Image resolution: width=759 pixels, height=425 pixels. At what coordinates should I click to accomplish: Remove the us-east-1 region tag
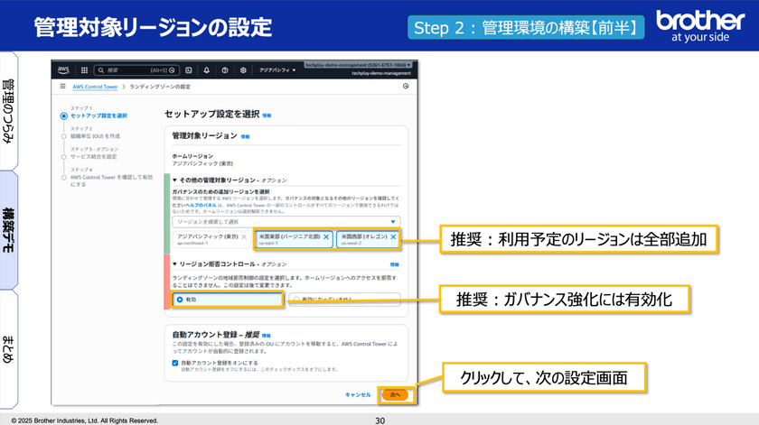pyautogui.click(x=326, y=236)
